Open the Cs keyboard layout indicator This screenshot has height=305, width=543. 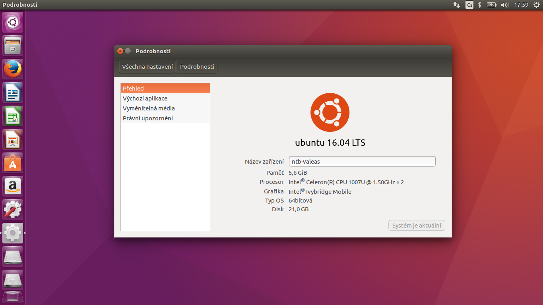(x=469, y=5)
